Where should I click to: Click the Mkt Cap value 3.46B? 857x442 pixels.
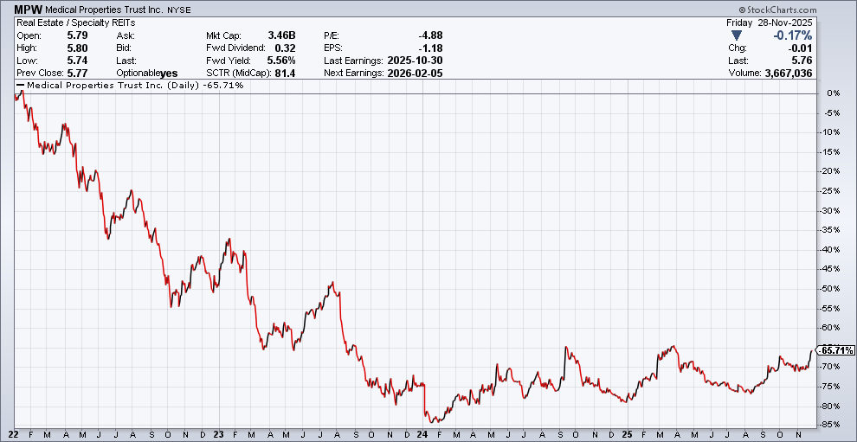click(280, 35)
